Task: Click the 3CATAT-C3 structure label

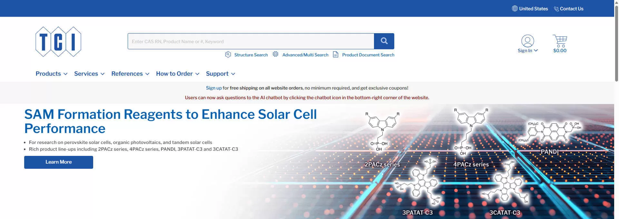Action: pyautogui.click(x=505, y=213)
